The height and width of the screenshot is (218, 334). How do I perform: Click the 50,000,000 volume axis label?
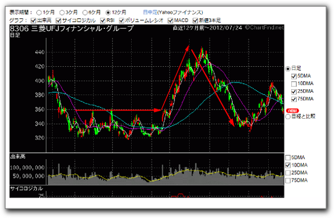point(28,176)
